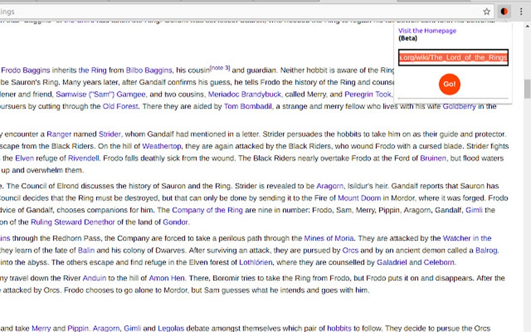Open the Gimli link after Gandalf

pyautogui.click(x=474, y=210)
